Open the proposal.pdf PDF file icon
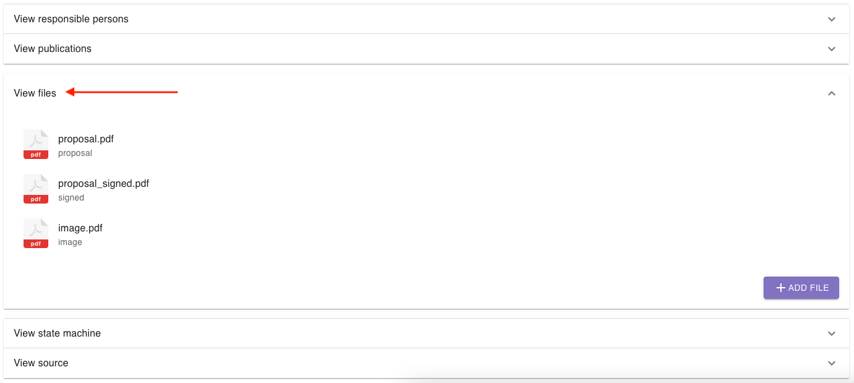The image size is (854, 383). (35, 144)
